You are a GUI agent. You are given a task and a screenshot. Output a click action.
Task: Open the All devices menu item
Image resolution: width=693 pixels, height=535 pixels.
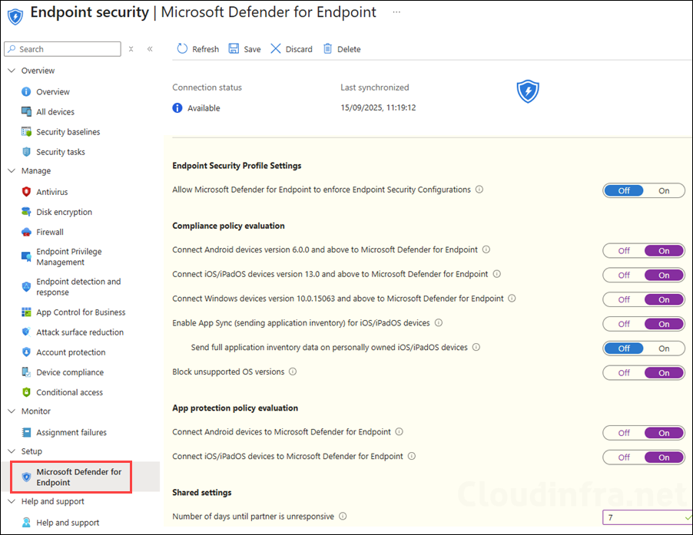coord(55,111)
